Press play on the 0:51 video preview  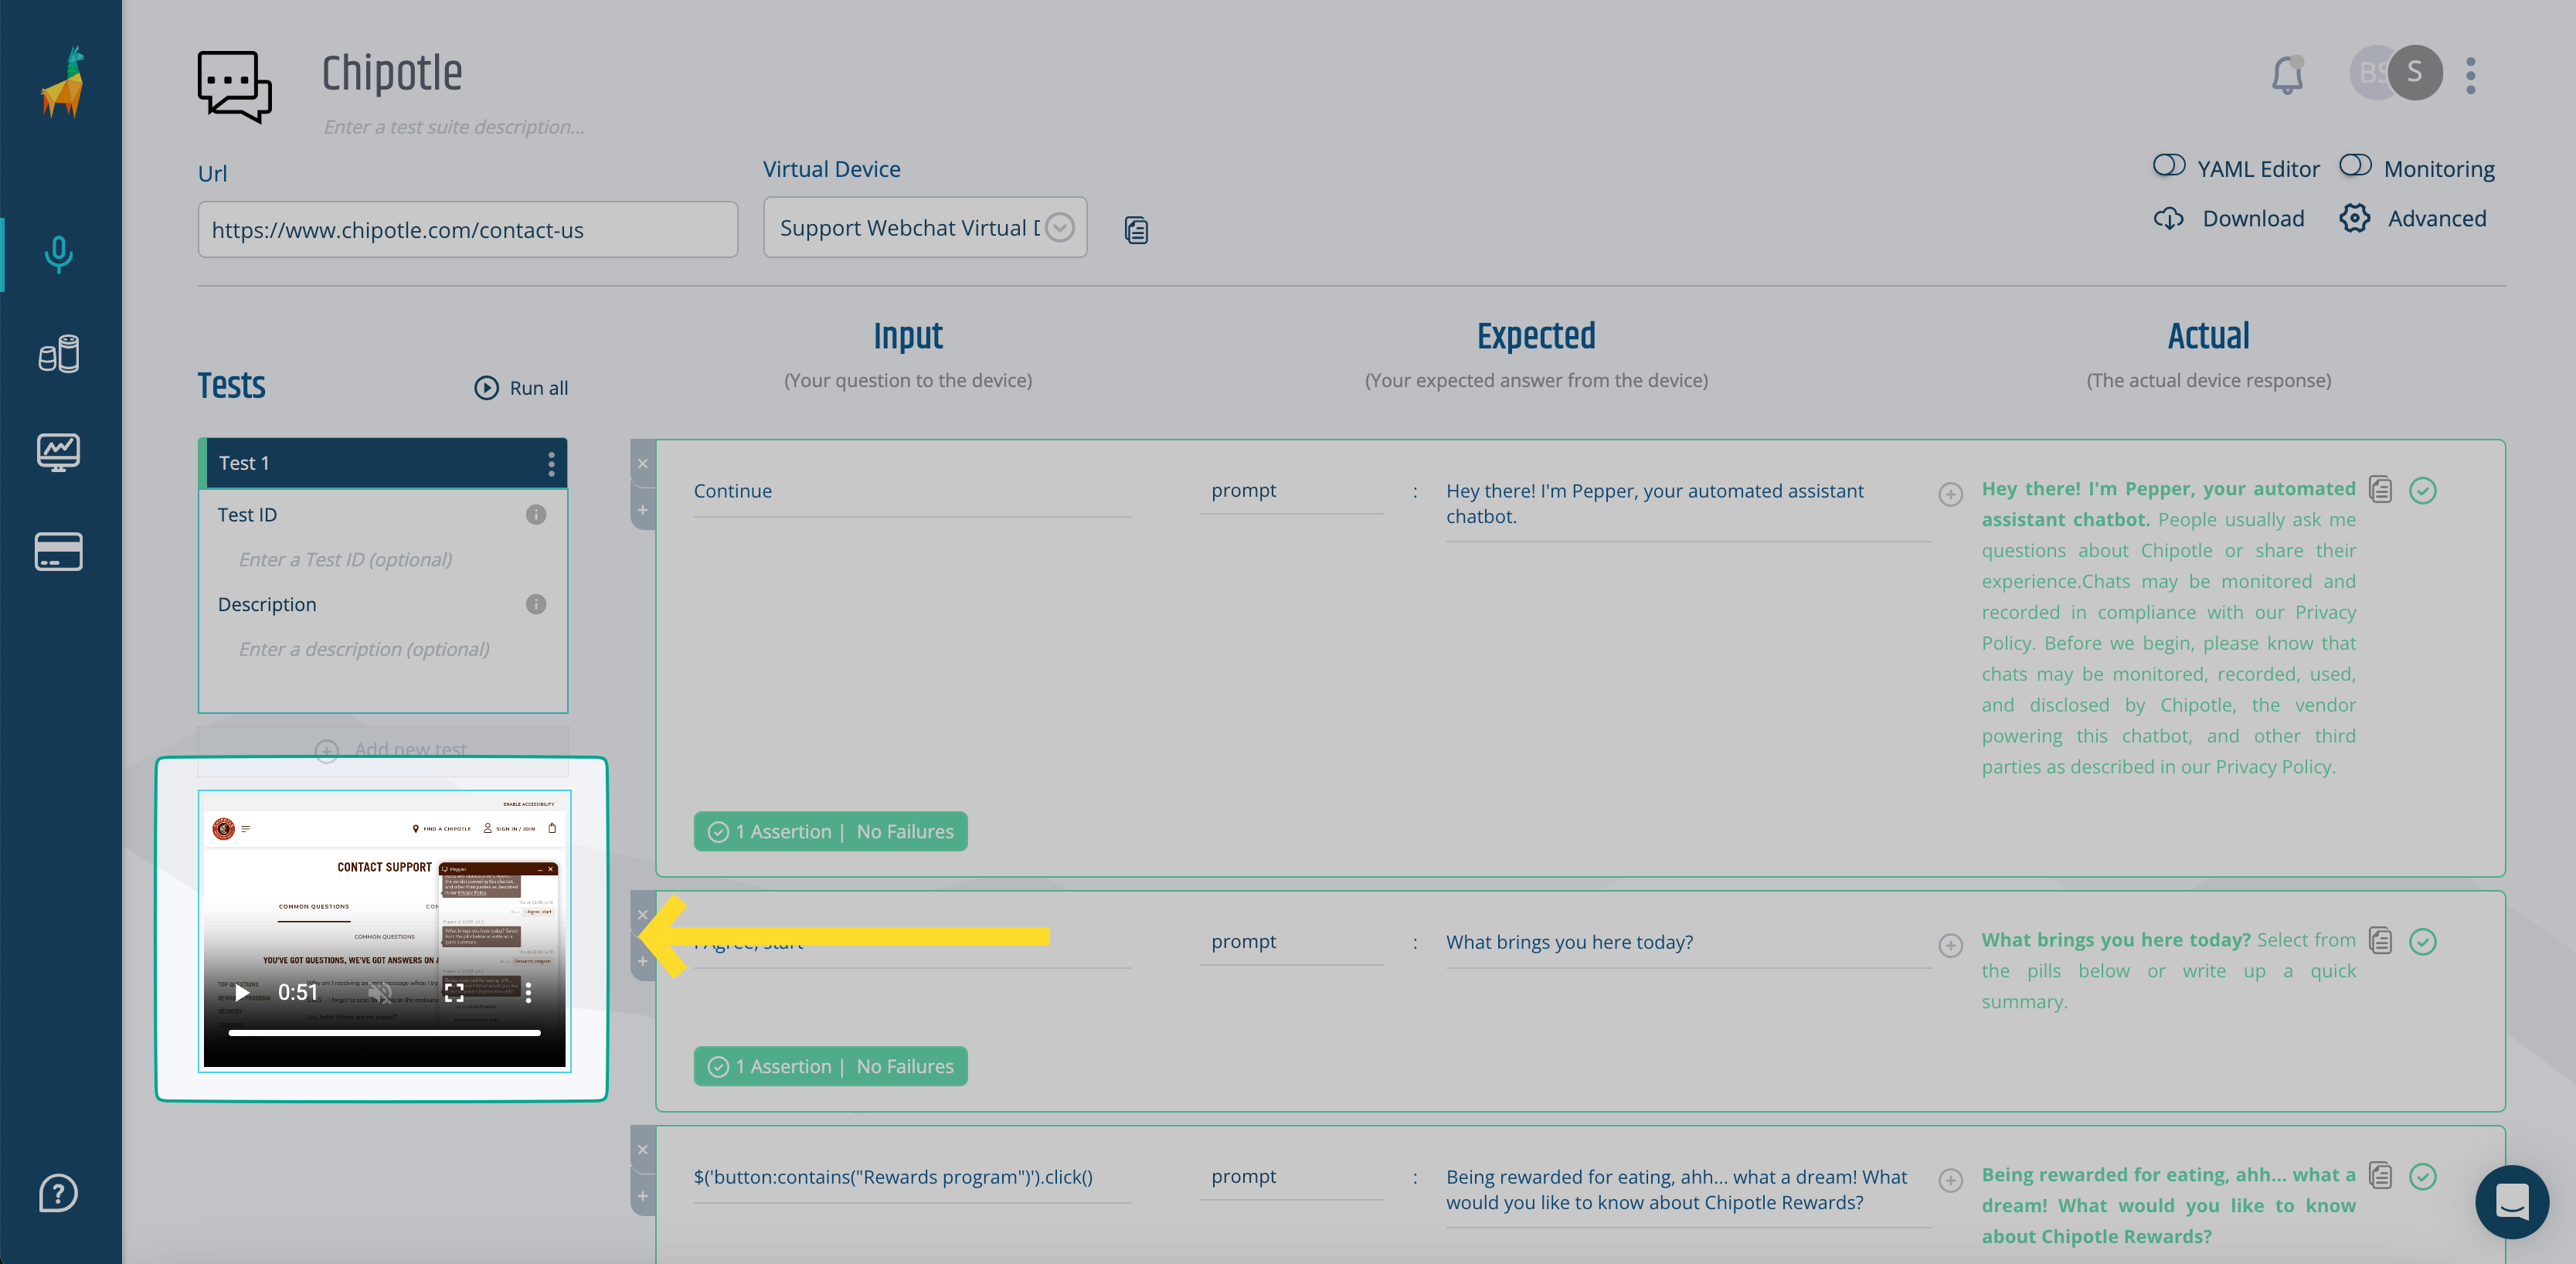click(x=243, y=993)
